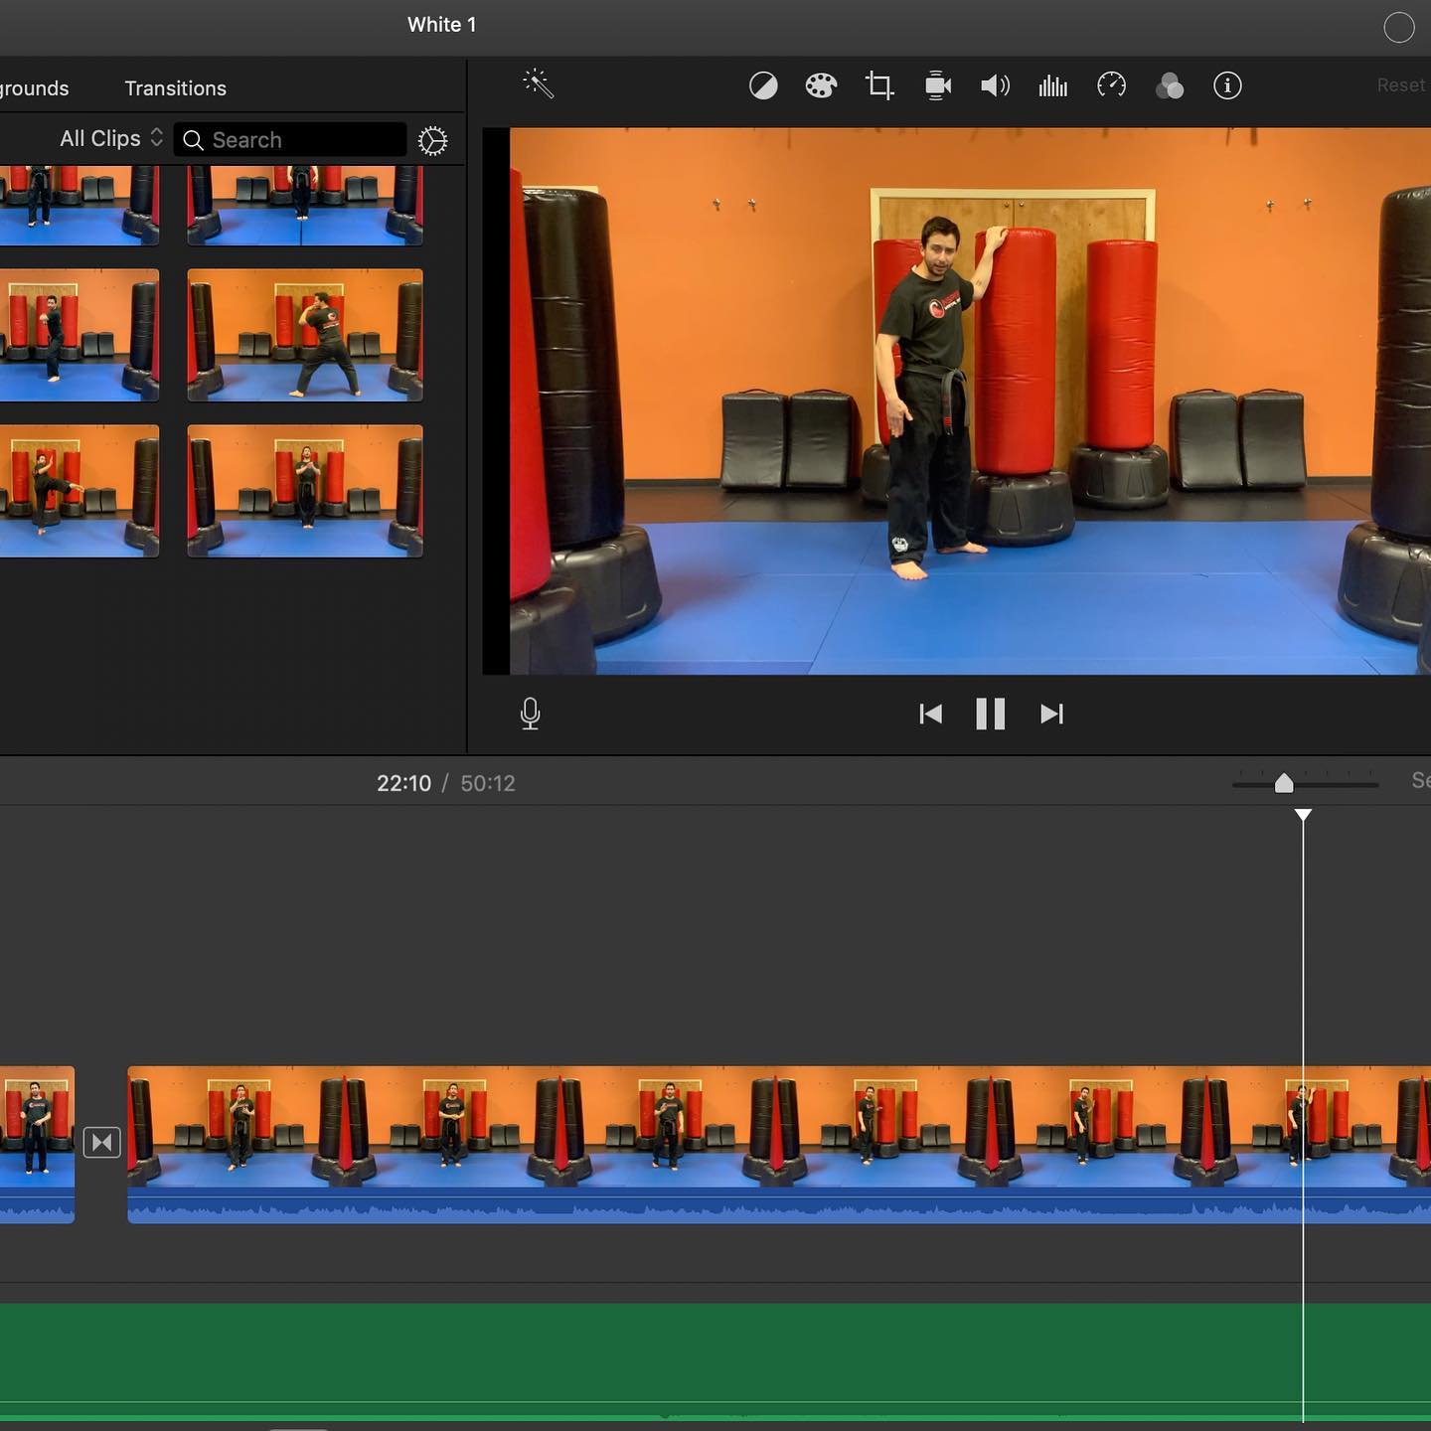Screen dimensions: 1431x1431
Task: Skip to the next clip
Action: tap(1051, 714)
